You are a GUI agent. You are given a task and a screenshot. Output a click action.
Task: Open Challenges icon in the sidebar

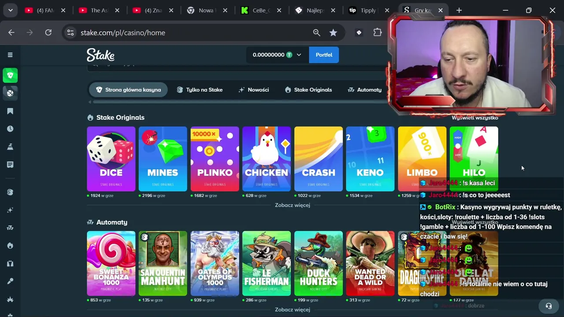[x=10, y=147]
